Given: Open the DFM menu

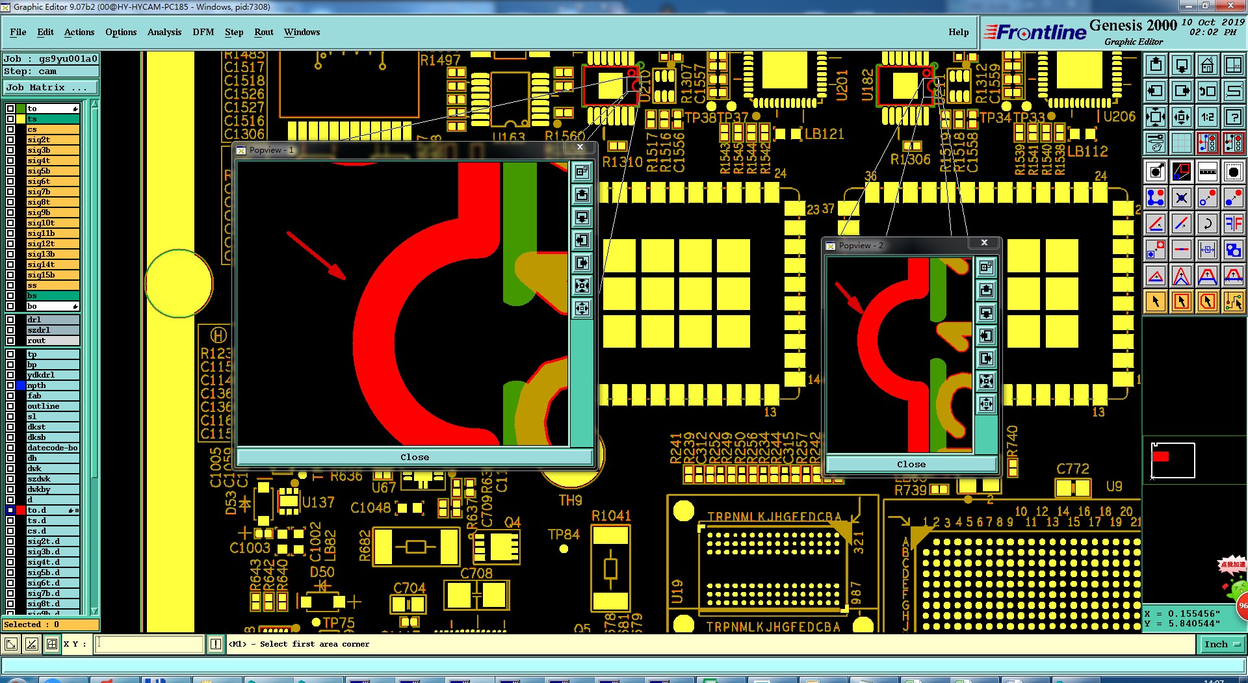Looking at the screenshot, I should click(203, 32).
